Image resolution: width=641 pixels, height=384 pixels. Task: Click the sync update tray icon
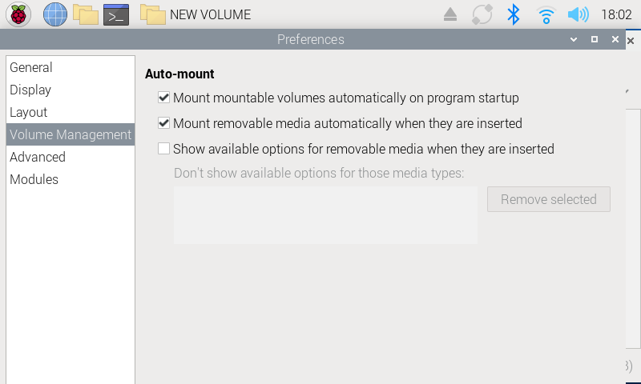(482, 14)
